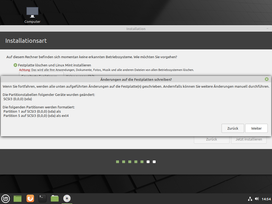Launch Firefox from the taskbar
The image size is (272, 204).
coord(30,198)
